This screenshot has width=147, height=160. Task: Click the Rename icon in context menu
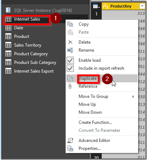point(70,50)
